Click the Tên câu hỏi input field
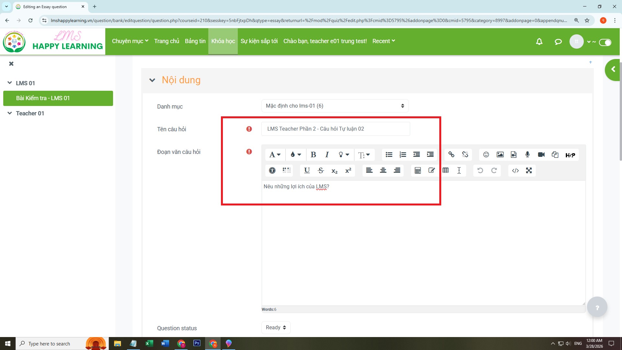Screen dimensions: 622x350 coord(335,129)
